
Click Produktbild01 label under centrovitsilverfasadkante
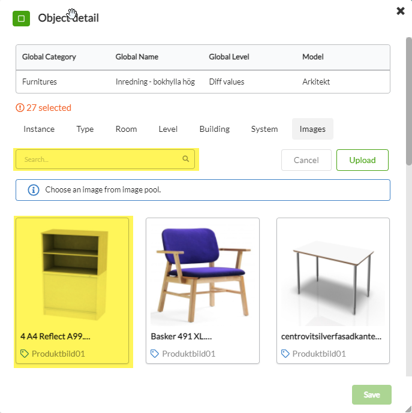click(x=319, y=354)
